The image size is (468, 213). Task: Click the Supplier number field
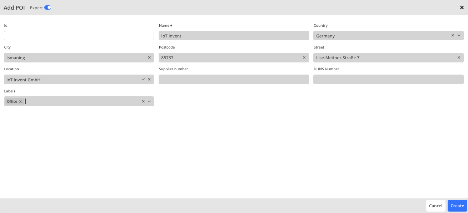(x=234, y=80)
